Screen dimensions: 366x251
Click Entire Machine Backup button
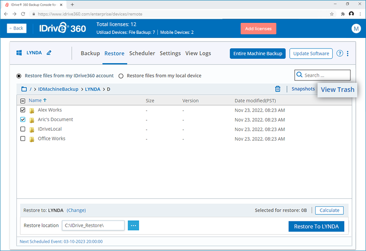coord(258,53)
